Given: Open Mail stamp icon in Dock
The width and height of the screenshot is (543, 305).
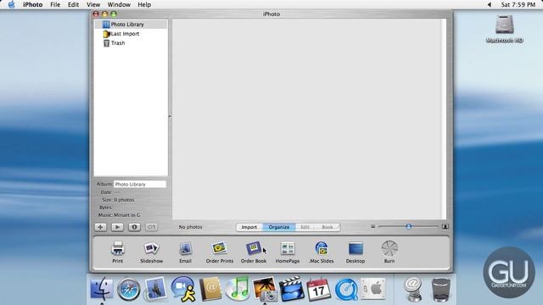Looking at the screenshot, I should tap(155, 289).
